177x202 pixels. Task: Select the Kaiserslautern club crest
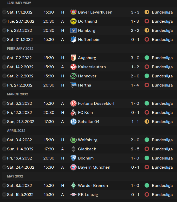[73, 67]
